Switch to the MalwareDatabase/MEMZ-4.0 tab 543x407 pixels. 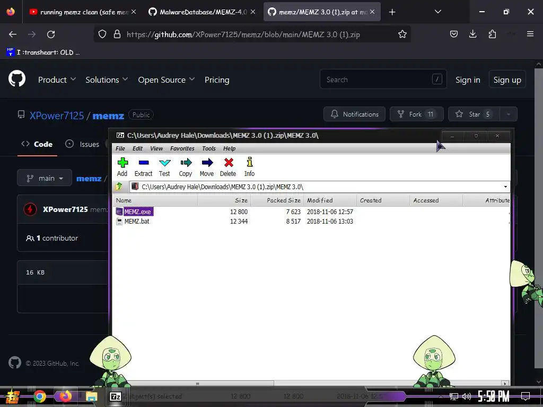(x=202, y=12)
